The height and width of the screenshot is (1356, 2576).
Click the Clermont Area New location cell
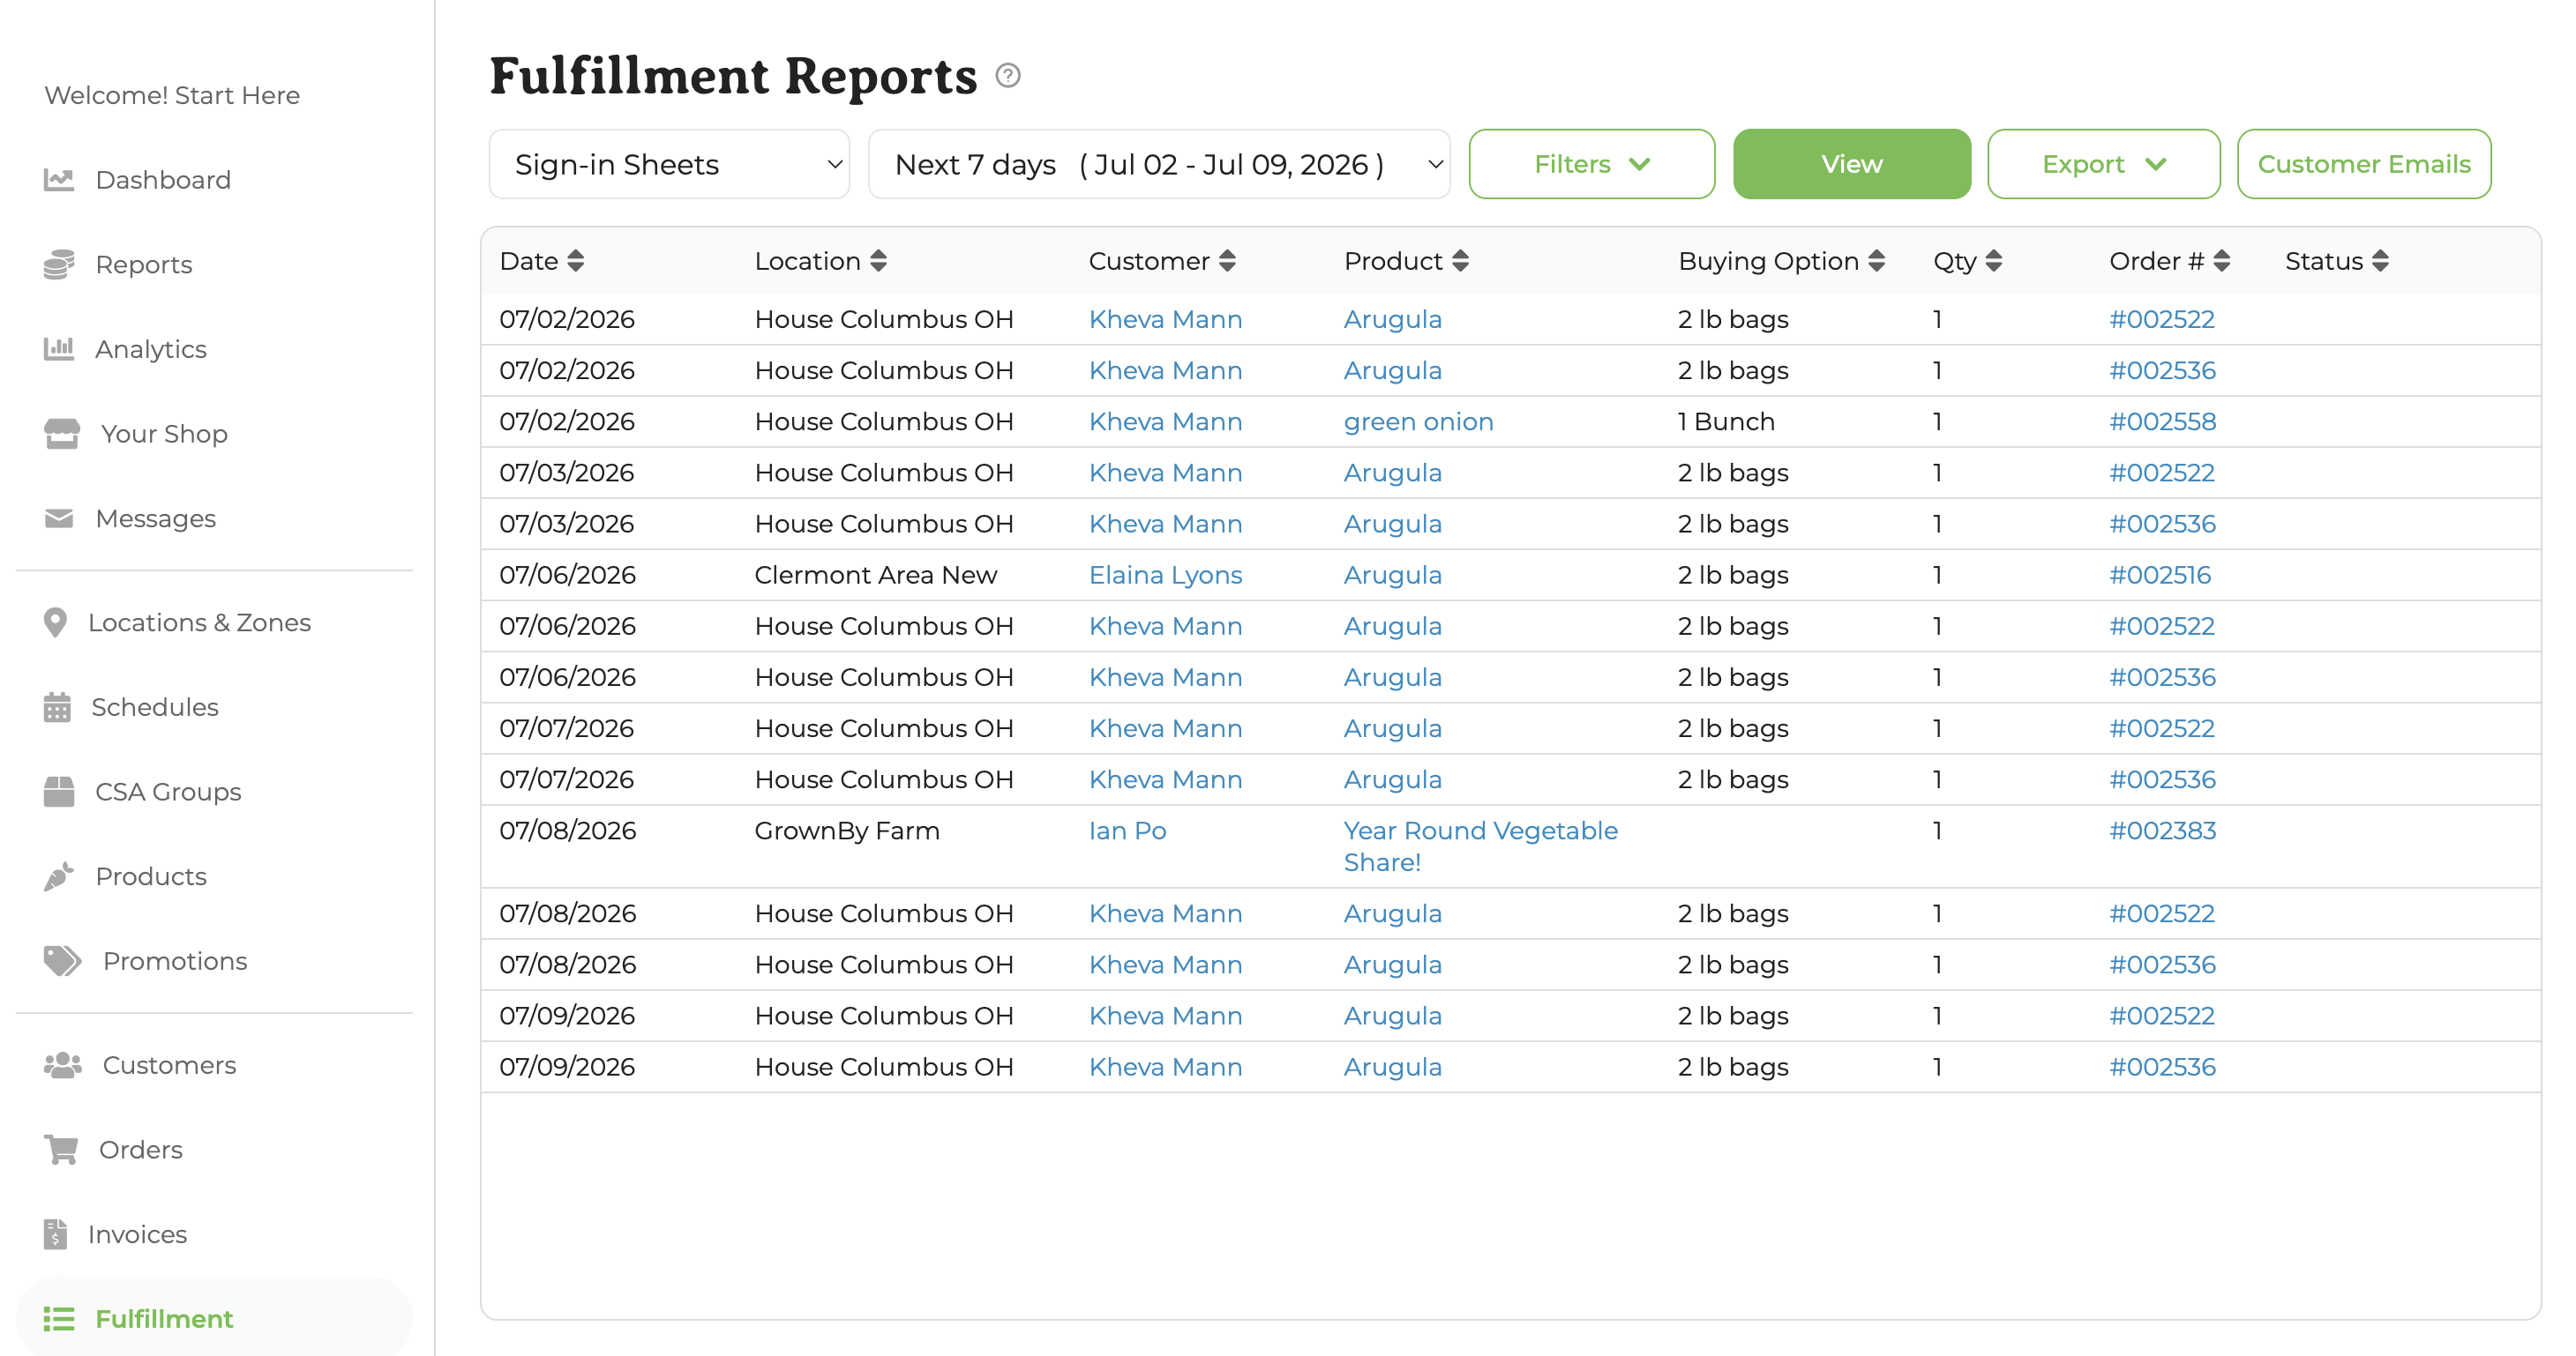tap(876, 575)
